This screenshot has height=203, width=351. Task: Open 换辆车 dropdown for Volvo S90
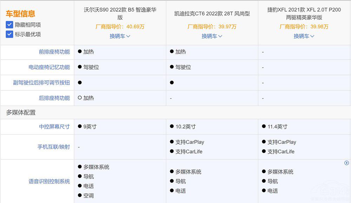[x=120, y=36]
